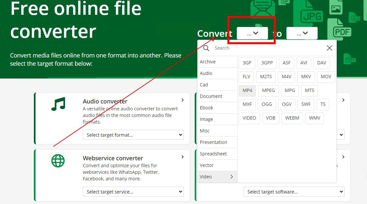Pick the MP4 format button
Viewport: 367px width, 204px height.
(247, 90)
